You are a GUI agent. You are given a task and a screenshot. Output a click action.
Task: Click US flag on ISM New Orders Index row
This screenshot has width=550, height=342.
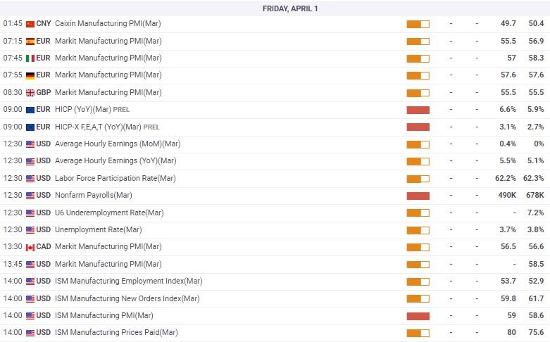tap(30, 299)
